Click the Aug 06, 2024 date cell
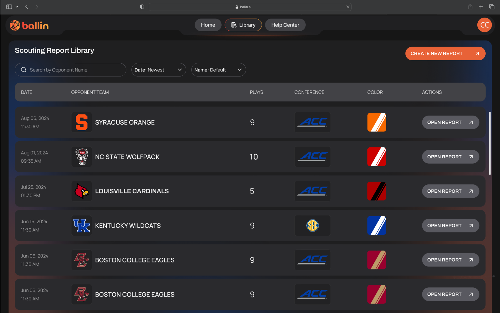The width and height of the screenshot is (500, 313). pyautogui.click(x=35, y=122)
